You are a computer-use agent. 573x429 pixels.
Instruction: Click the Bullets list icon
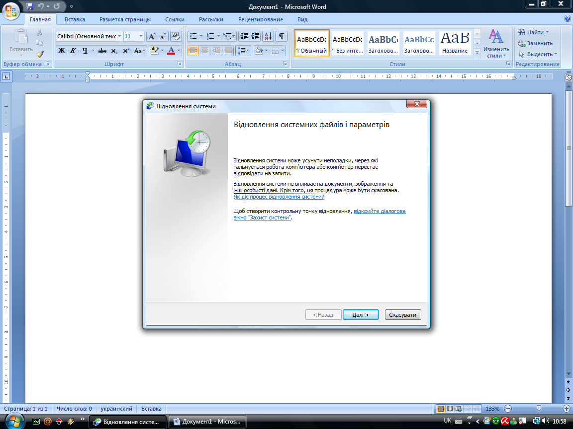click(x=193, y=36)
